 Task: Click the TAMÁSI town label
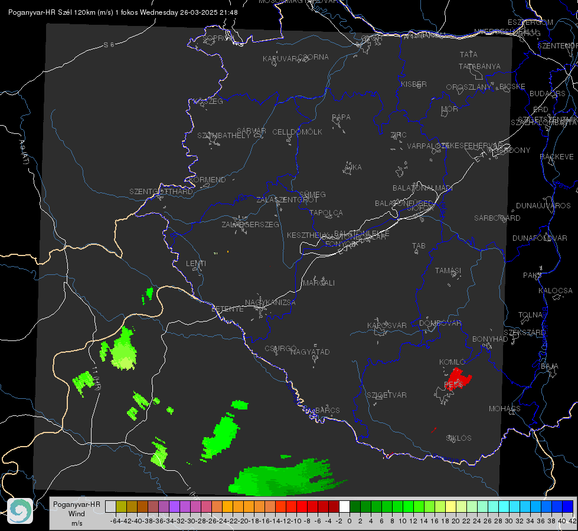[x=448, y=271]
